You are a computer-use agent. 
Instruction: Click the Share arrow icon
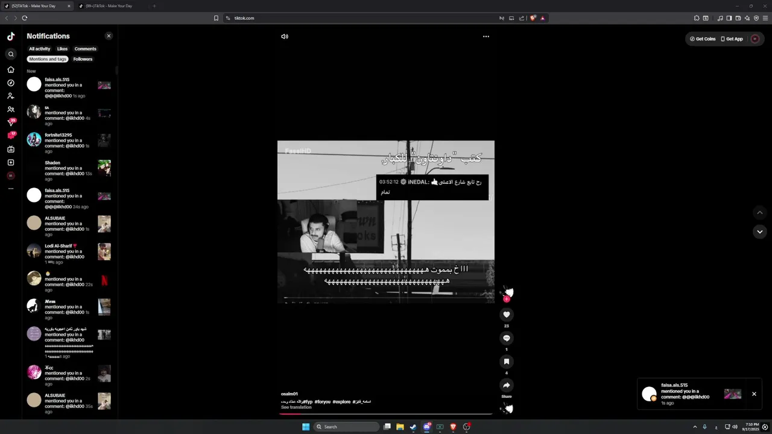[x=507, y=385]
